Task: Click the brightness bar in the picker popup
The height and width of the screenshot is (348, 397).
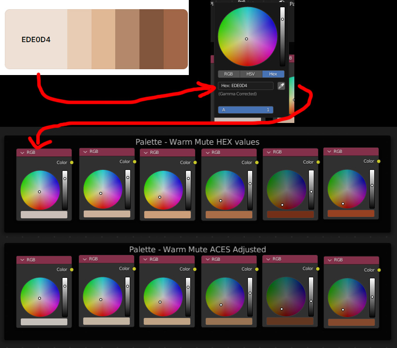Action: (282, 36)
